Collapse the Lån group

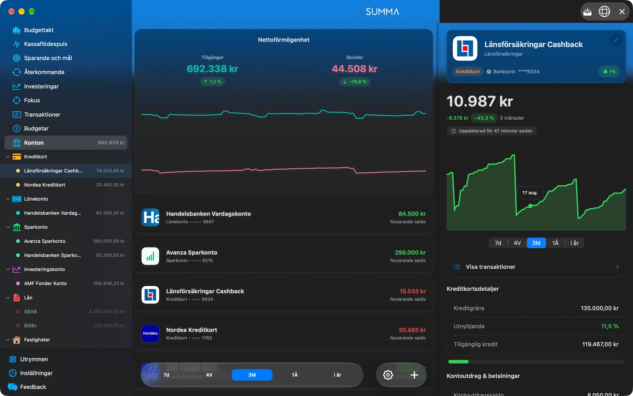pos(8,297)
